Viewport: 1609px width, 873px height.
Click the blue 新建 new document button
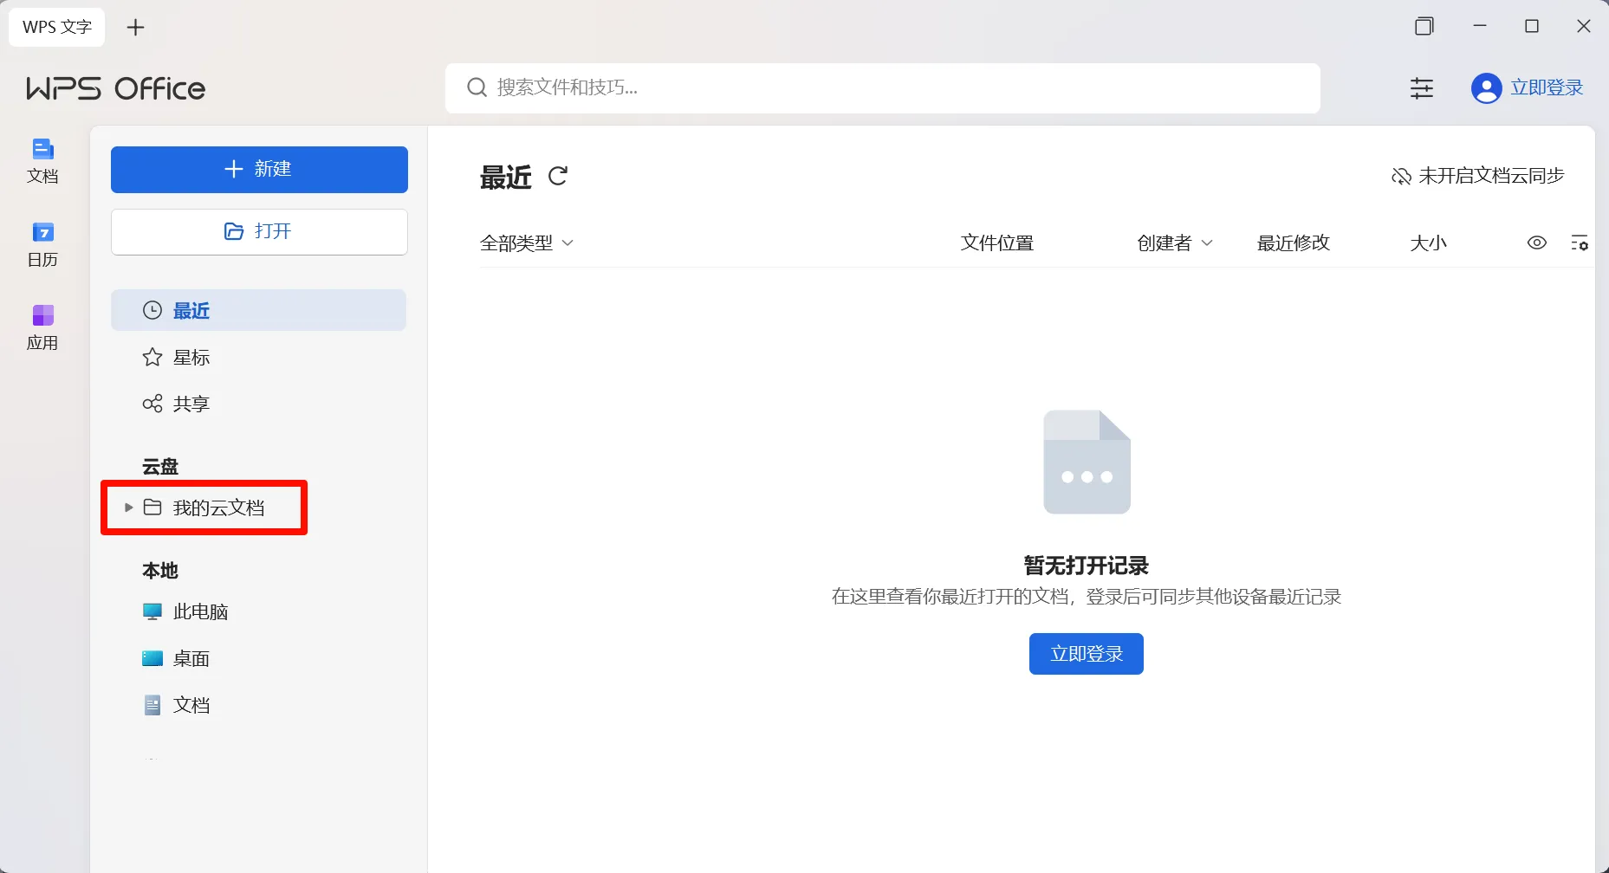click(x=258, y=169)
